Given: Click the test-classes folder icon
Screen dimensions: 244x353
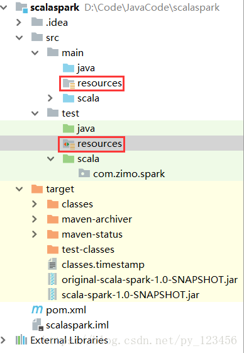Looking at the screenshot, I should (x=53, y=249).
